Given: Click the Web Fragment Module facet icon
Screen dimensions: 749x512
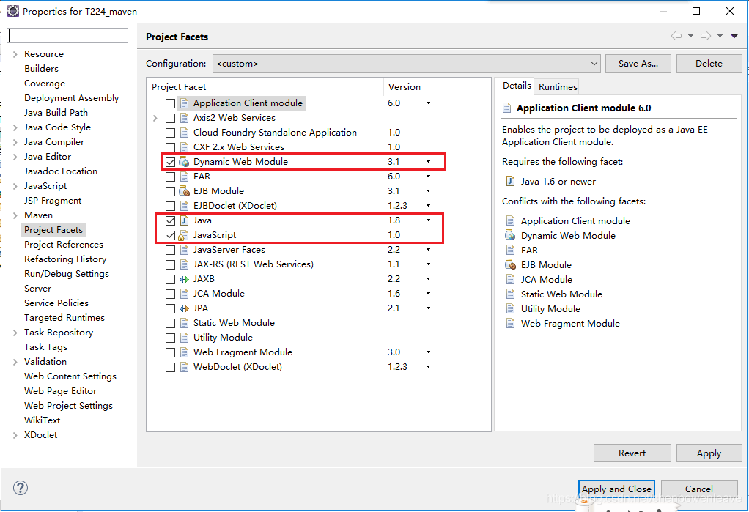Looking at the screenshot, I should click(x=184, y=352).
